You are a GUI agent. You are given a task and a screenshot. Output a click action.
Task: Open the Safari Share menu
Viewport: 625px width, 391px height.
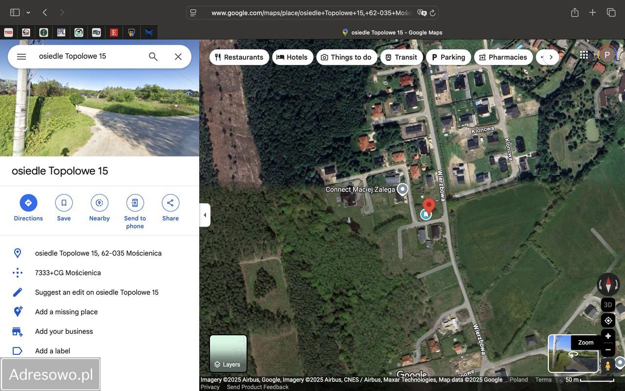pos(575,13)
